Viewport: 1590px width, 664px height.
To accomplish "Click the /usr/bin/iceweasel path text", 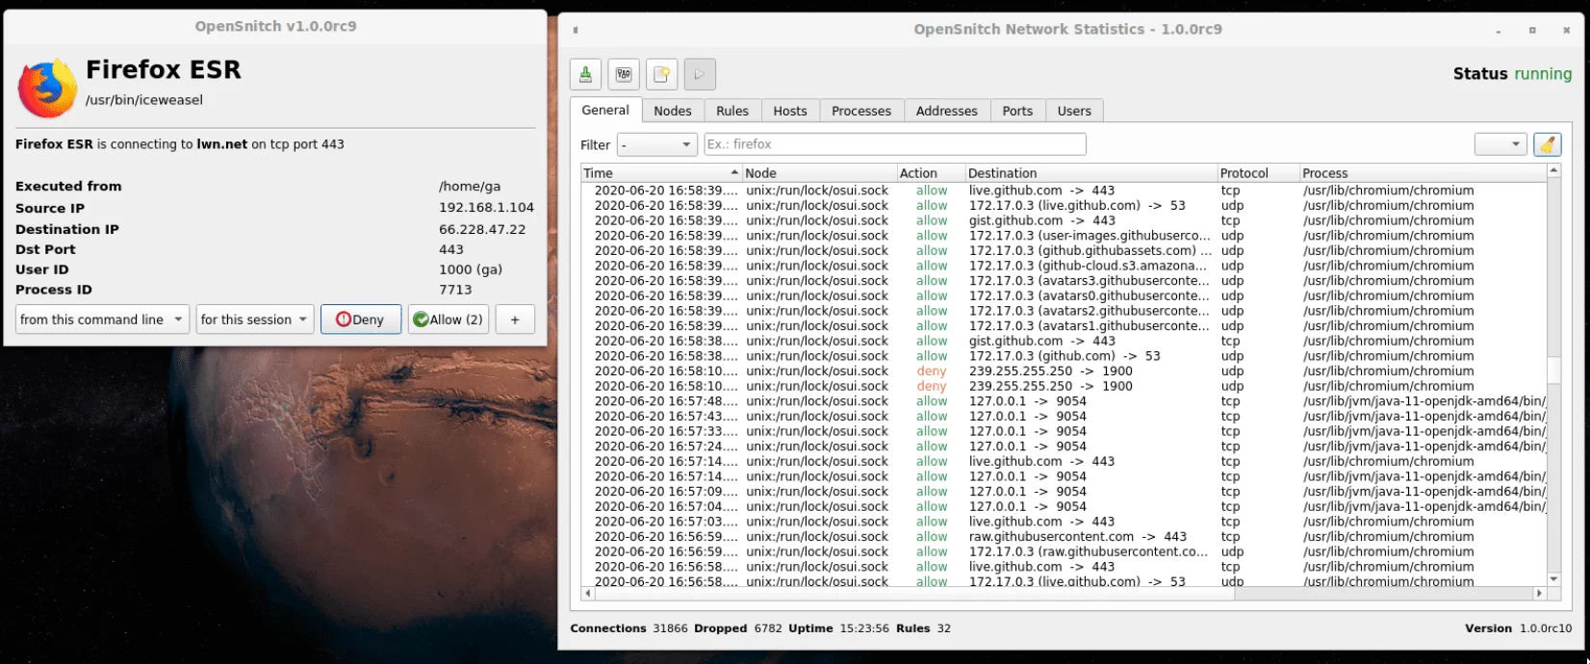I will (x=144, y=100).
